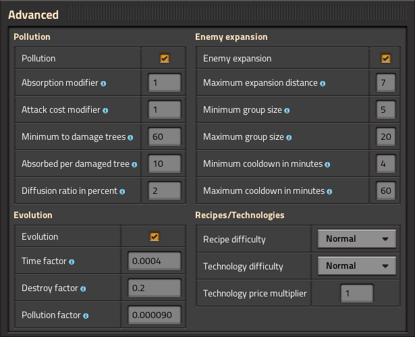Image resolution: width=415 pixels, height=337 pixels.
Task: Open the Technology difficulty dropdown
Action: (x=357, y=265)
